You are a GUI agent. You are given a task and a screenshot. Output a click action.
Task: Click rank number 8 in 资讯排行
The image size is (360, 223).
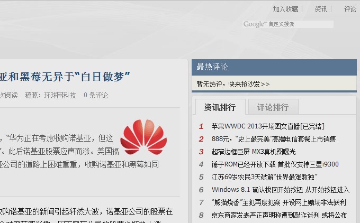point(201,215)
